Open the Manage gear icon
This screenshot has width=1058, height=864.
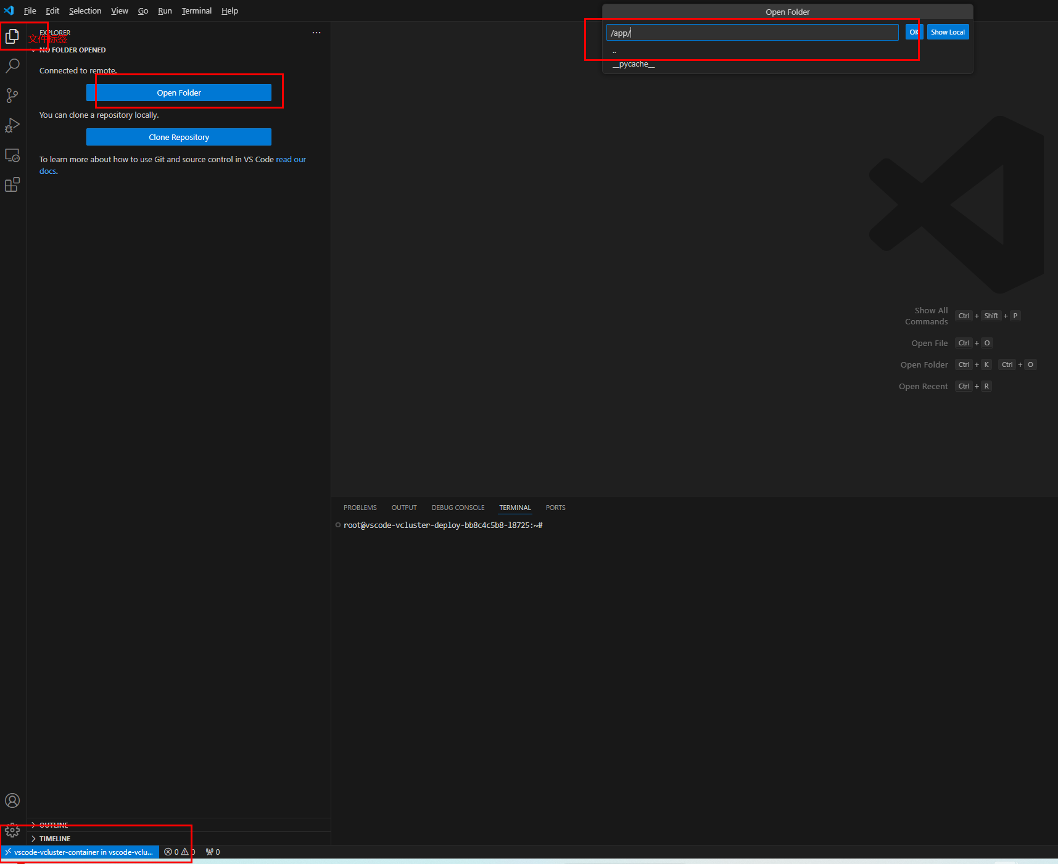coord(12,831)
